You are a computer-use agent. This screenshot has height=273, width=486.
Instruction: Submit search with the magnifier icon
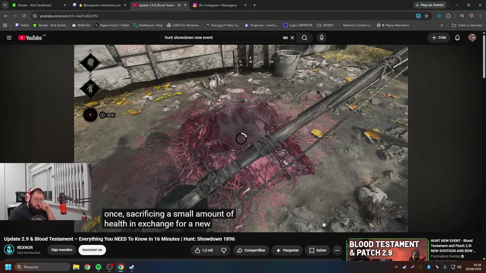coord(305,38)
